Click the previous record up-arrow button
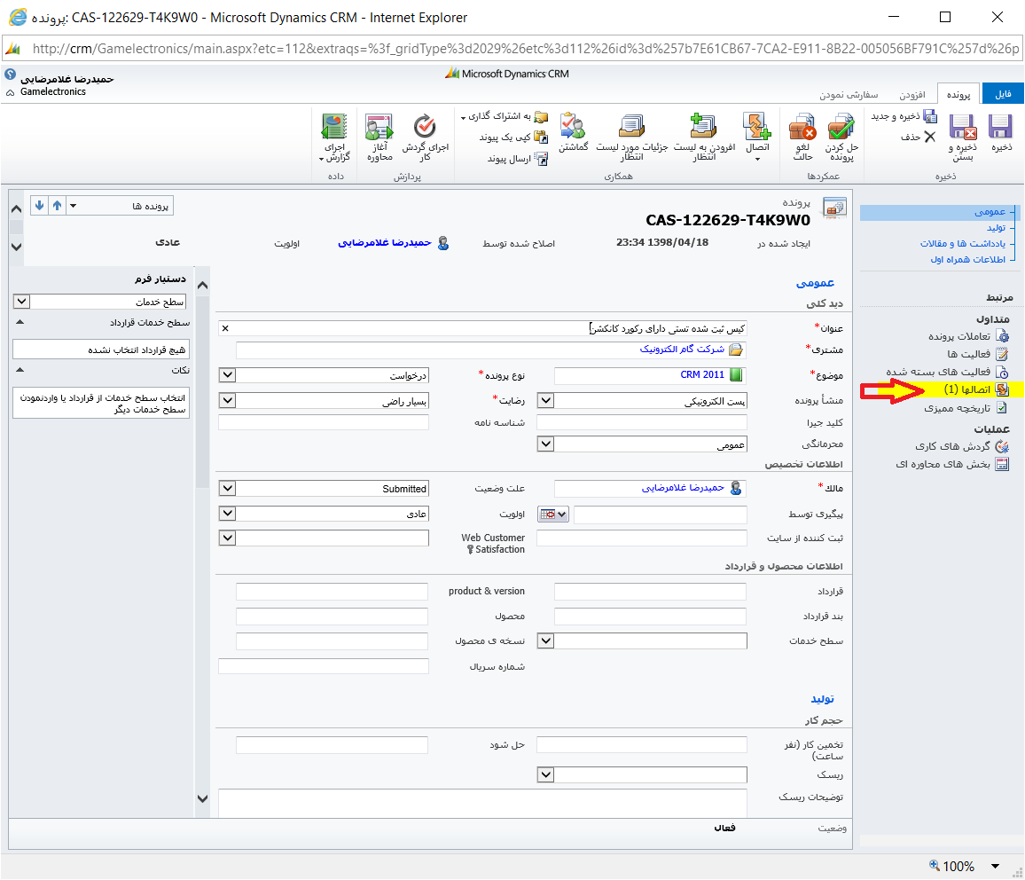The width and height of the screenshot is (1025, 880). tap(57, 206)
